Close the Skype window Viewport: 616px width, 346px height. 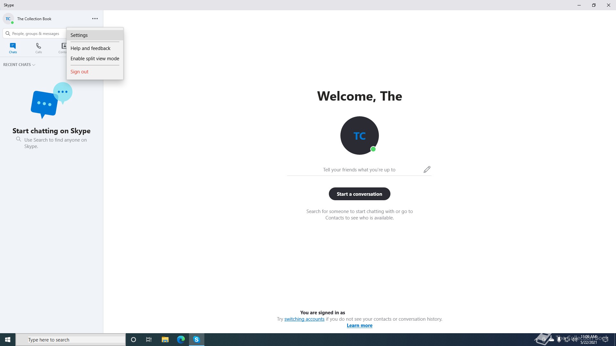point(609,5)
